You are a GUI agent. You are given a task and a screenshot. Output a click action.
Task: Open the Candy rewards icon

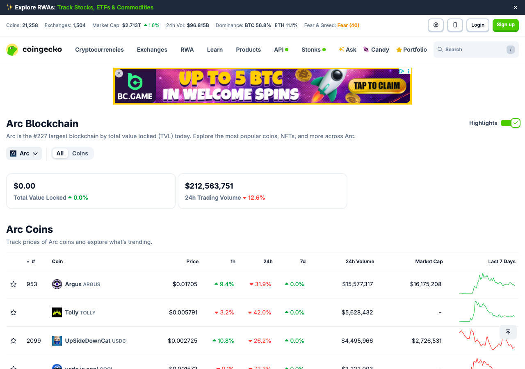[x=366, y=50]
